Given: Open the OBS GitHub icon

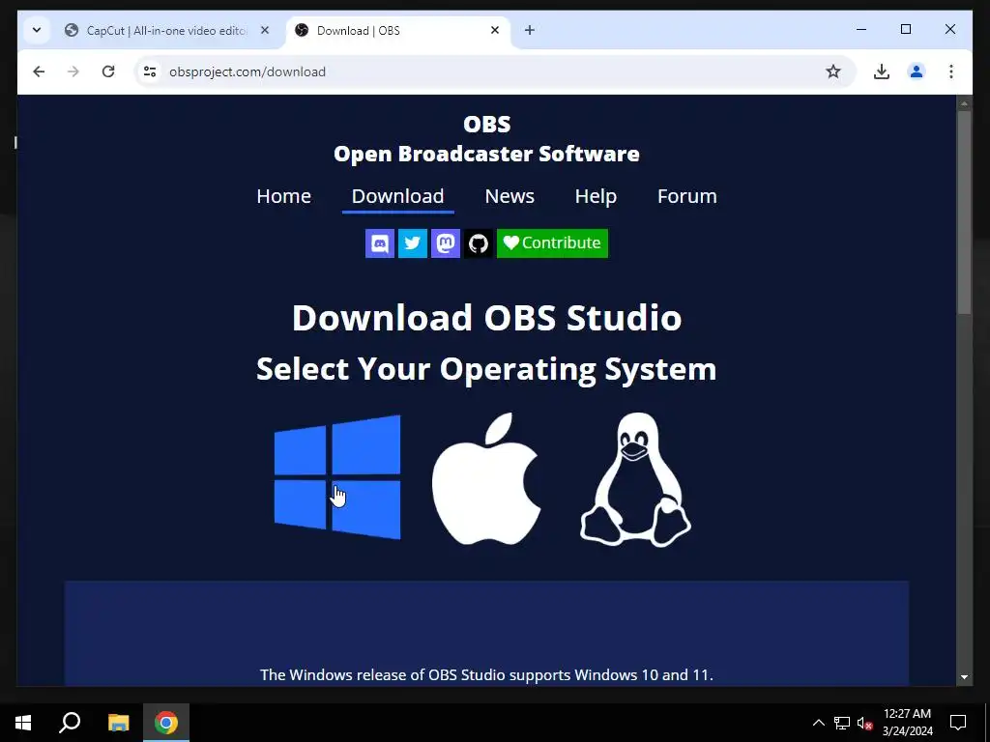Looking at the screenshot, I should coord(479,243).
